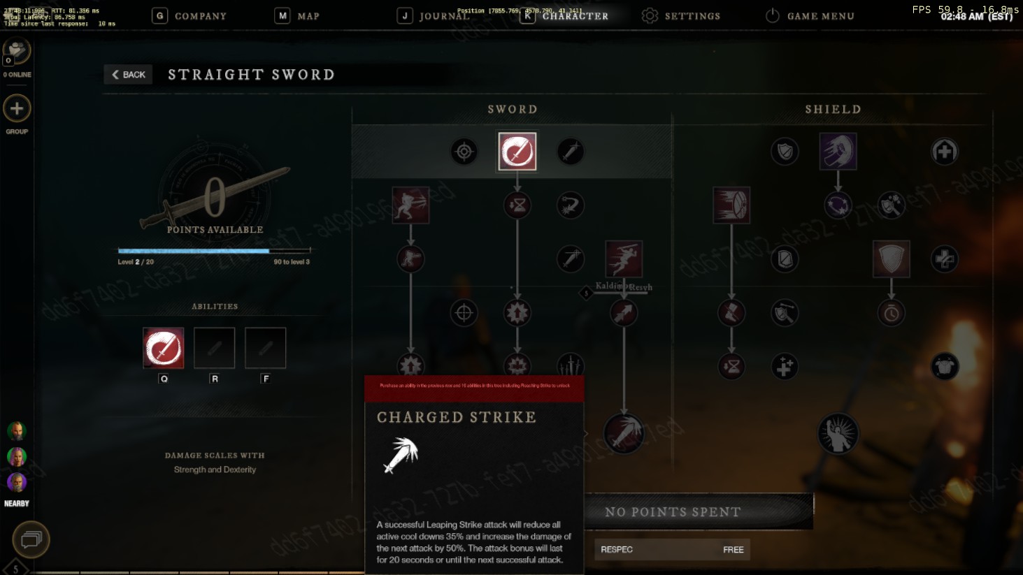Select the Whirling Blade ability in Sword tree
This screenshot has width=1023, height=575.
point(517,151)
